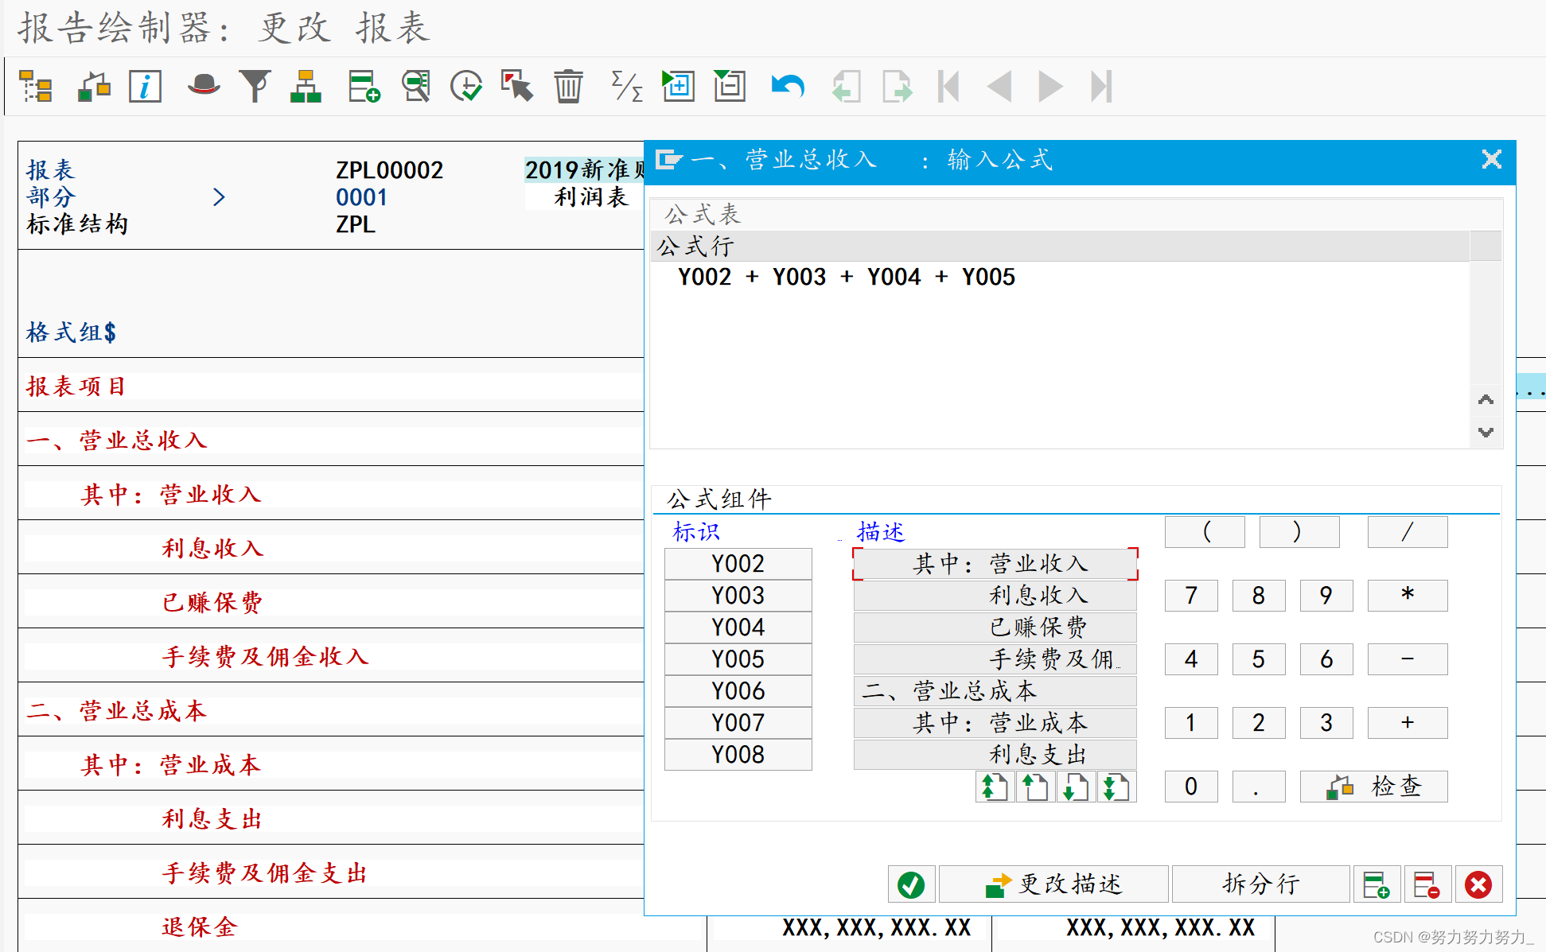Go to the previous page arrow
The image size is (1546, 952).
(999, 86)
